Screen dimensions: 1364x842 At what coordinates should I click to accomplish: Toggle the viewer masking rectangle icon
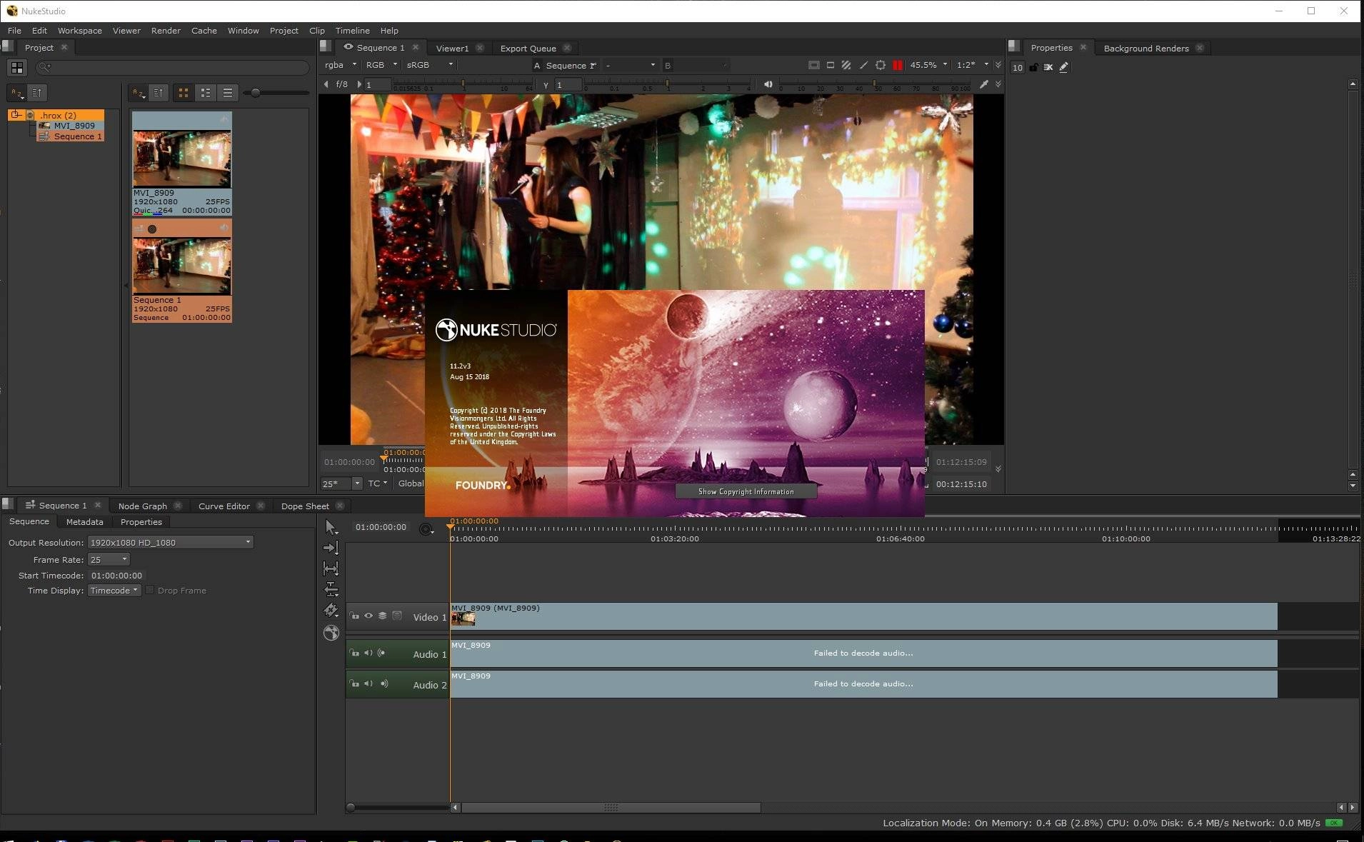830,65
